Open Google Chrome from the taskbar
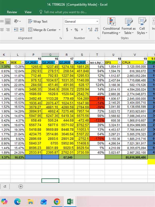The width and height of the screenshot is (155, 207). pos(57,202)
